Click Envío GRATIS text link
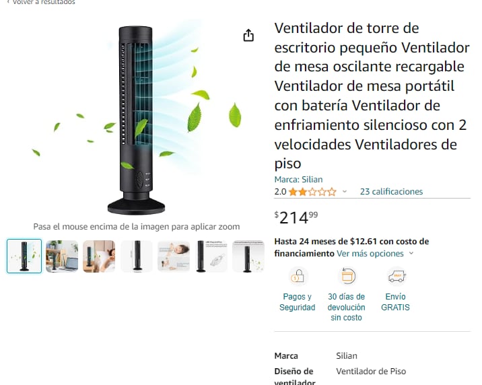The width and height of the screenshot is (482, 385). point(395,302)
